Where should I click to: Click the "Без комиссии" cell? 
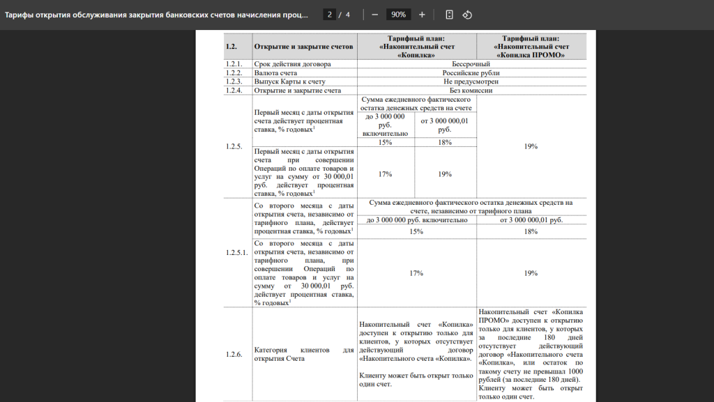point(471,91)
